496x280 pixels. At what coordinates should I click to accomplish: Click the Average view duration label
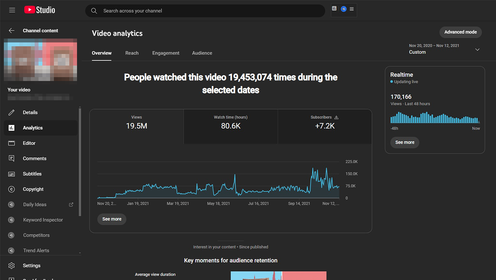(155, 275)
